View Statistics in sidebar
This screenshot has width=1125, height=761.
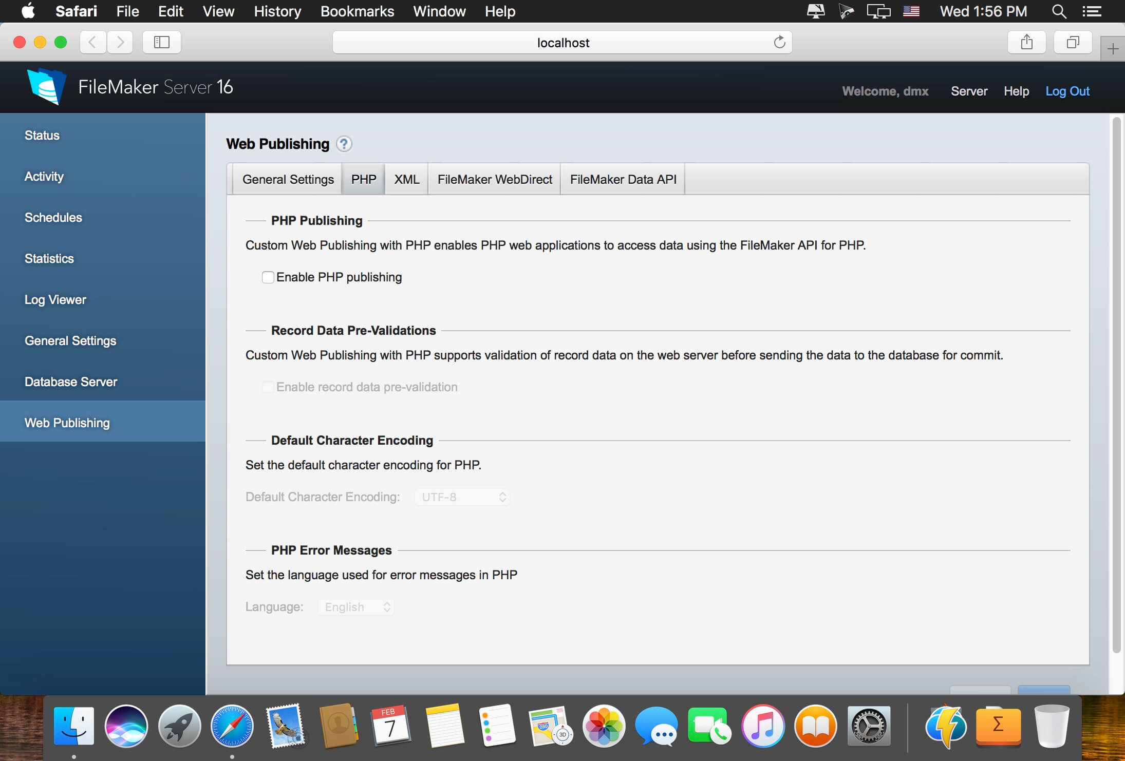103,259
